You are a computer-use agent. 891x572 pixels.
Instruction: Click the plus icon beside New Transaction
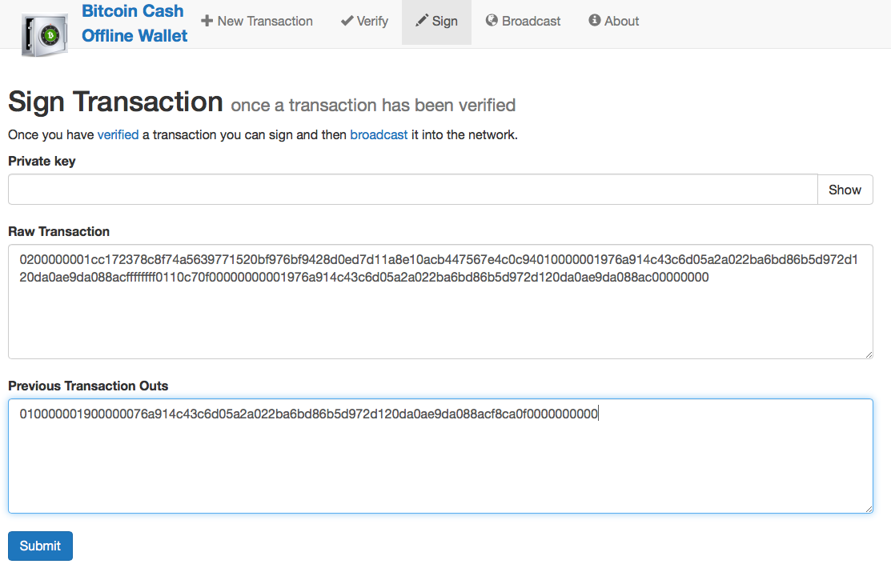coord(207,21)
